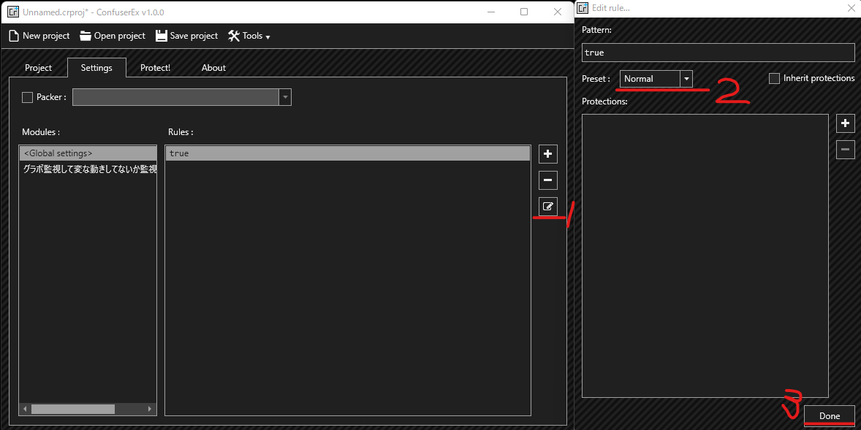The width and height of the screenshot is (861, 430).
Task: Enable the Packer checkbox
Action: (x=28, y=97)
